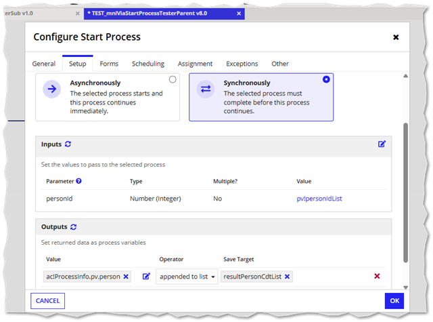Go to the Scheduling tab
Viewport: 433px width, 322px height.
tap(148, 64)
